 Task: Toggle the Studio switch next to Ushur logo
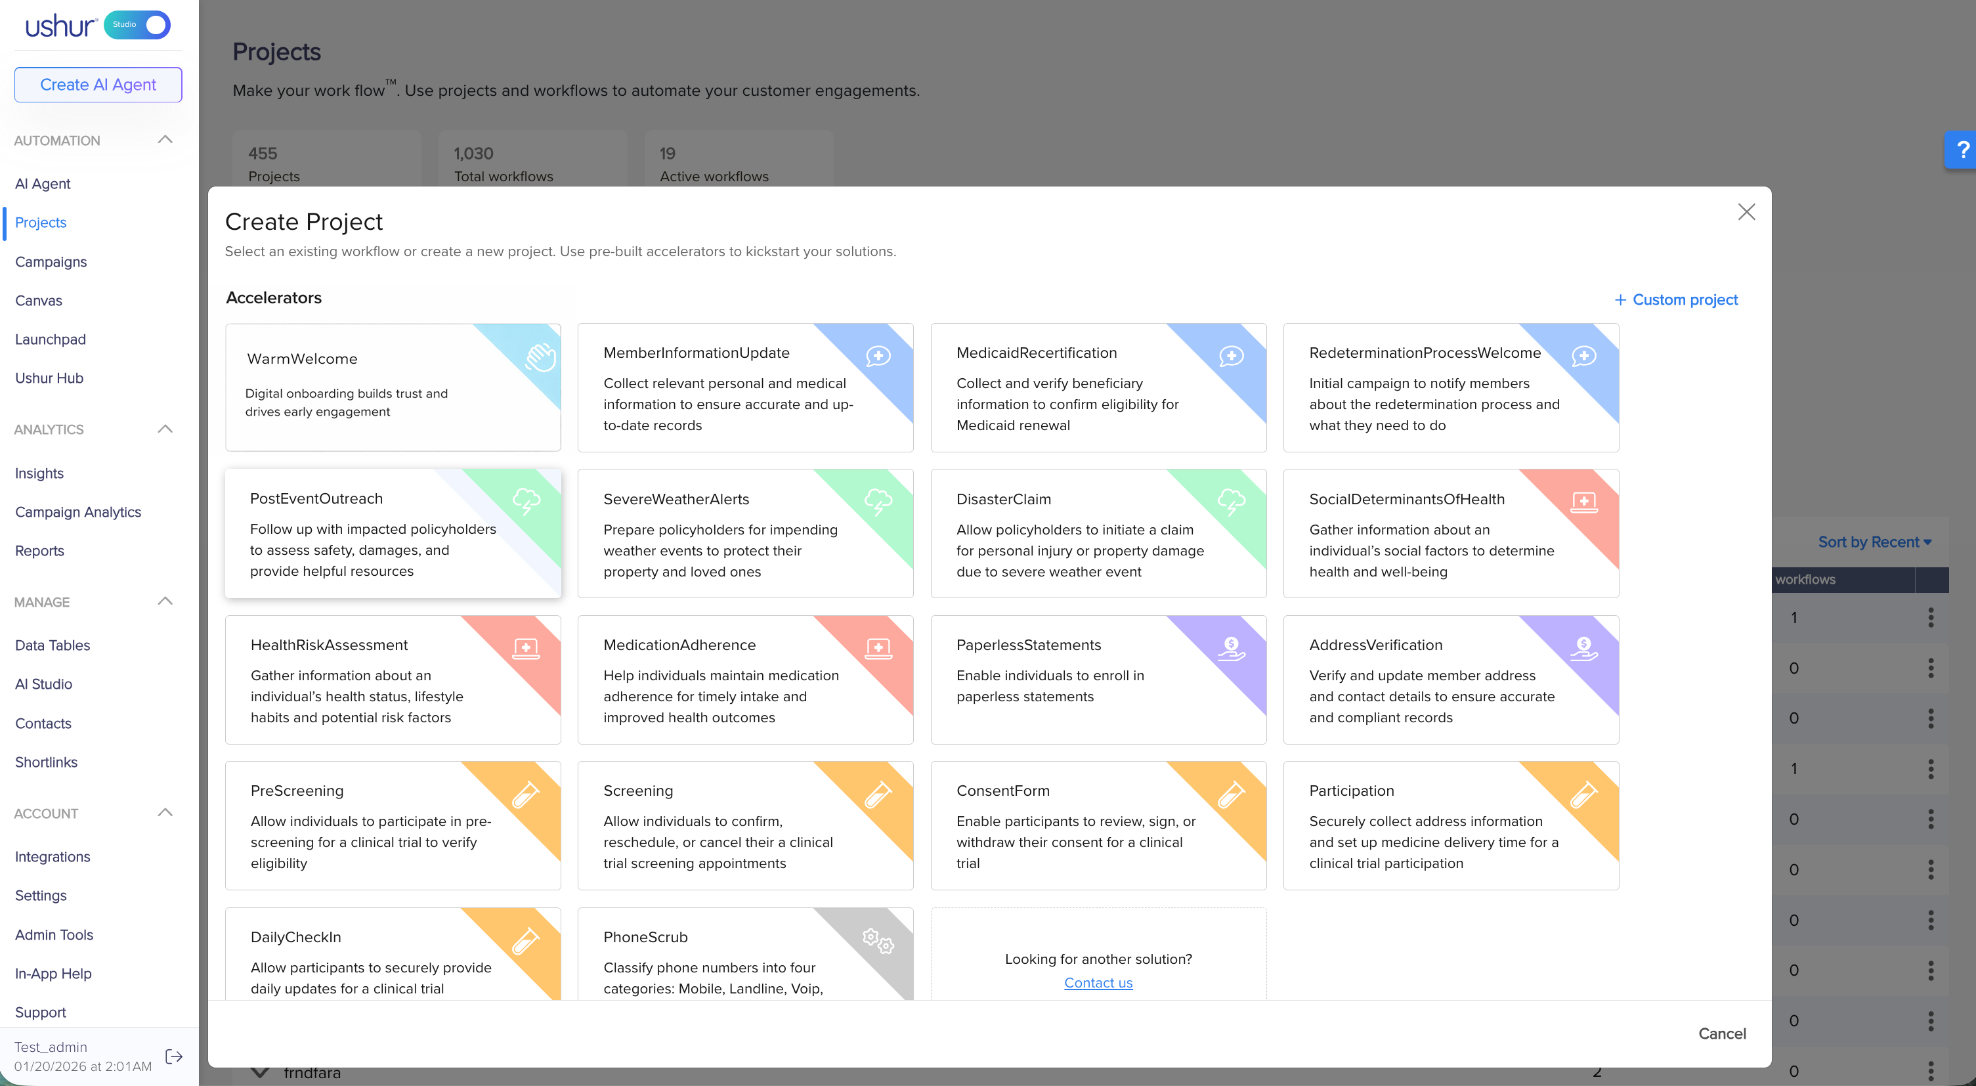pos(137,24)
